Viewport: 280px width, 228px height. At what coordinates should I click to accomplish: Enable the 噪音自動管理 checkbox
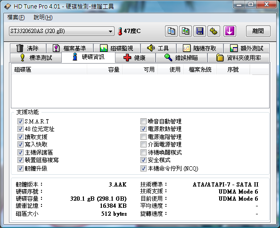tap(143, 122)
